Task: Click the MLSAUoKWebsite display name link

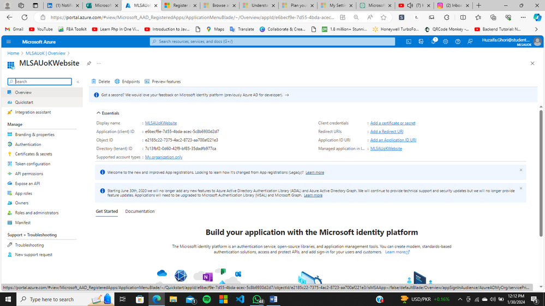Action: point(161,123)
